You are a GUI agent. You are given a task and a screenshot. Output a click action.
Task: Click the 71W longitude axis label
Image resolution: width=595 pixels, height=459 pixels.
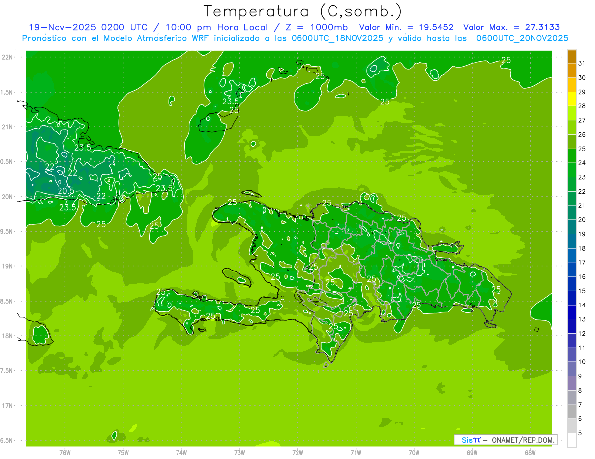coord(356,452)
